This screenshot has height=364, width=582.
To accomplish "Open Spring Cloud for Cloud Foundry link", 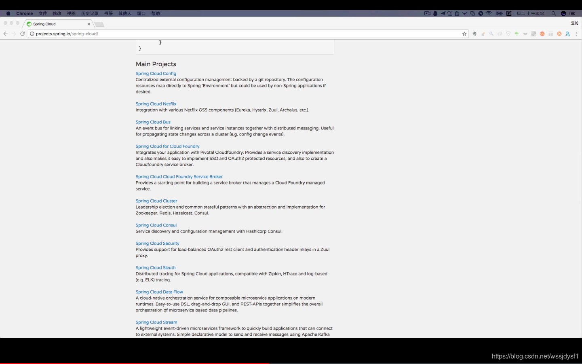I will [x=168, y=146].
